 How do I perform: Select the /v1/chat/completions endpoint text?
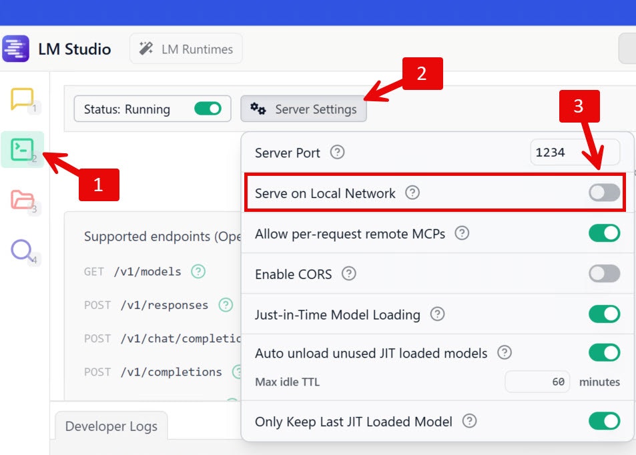point(180,338)
